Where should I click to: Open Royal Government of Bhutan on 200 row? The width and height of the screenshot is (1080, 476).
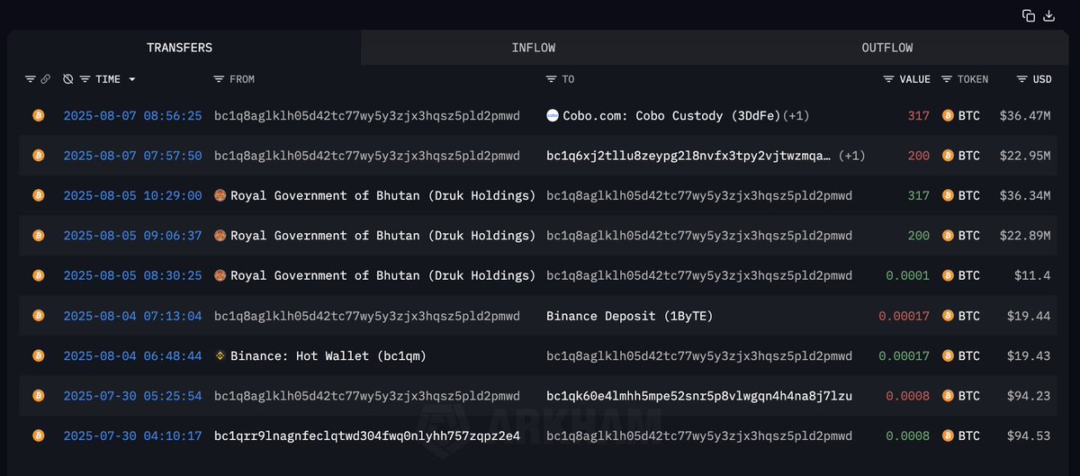point(382,236)
